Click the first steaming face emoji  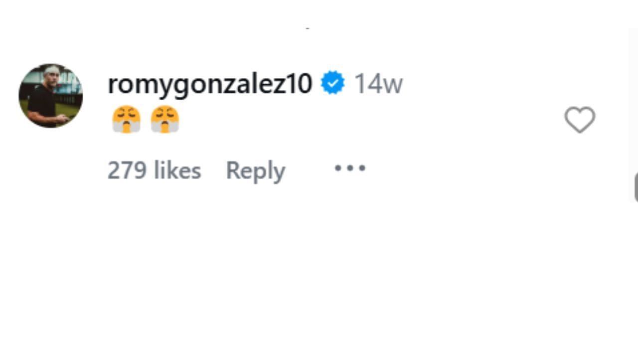coord(127,120)
